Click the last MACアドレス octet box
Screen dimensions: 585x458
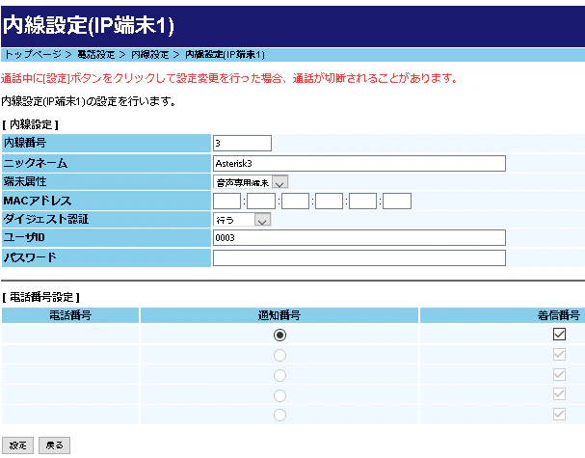coord(397,201)
